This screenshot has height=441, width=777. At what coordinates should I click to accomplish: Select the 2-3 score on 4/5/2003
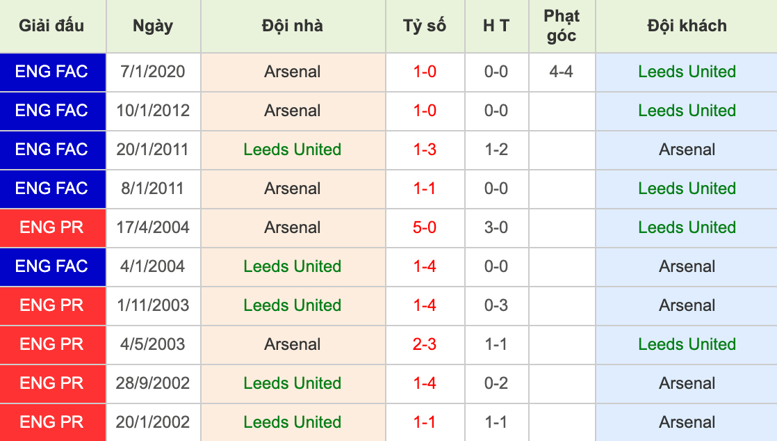pos(425,344)
